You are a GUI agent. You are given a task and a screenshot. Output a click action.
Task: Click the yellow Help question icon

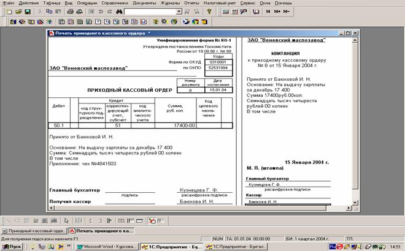210,12
